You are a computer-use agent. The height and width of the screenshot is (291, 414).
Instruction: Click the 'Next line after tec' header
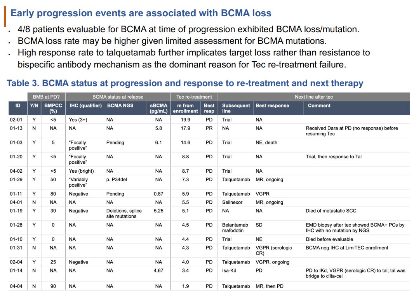[x=313, y=97]
